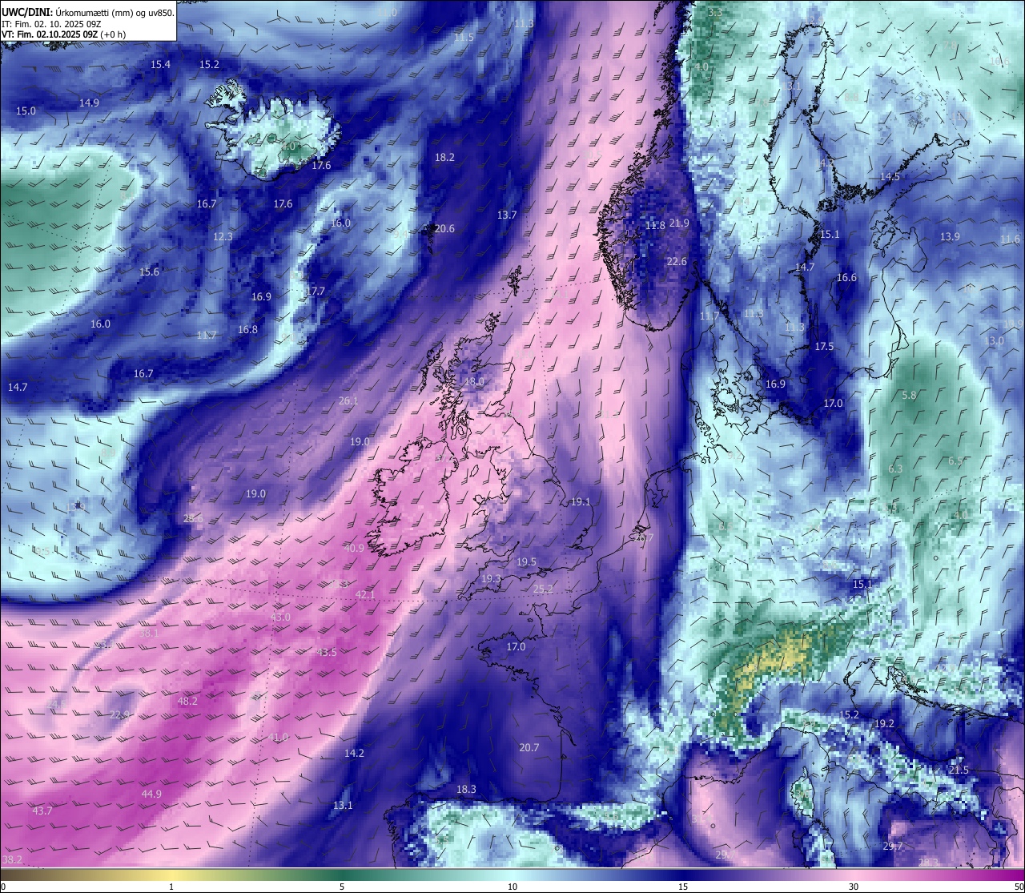Click the map value '18.3'
The width and height of the screenshot is (1025, 893).
click(x=466, y=789)
